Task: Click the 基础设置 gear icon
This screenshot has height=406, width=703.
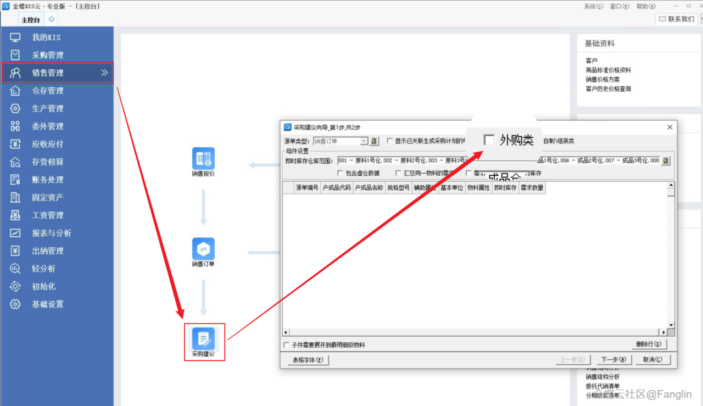Action: click(15, 304)
